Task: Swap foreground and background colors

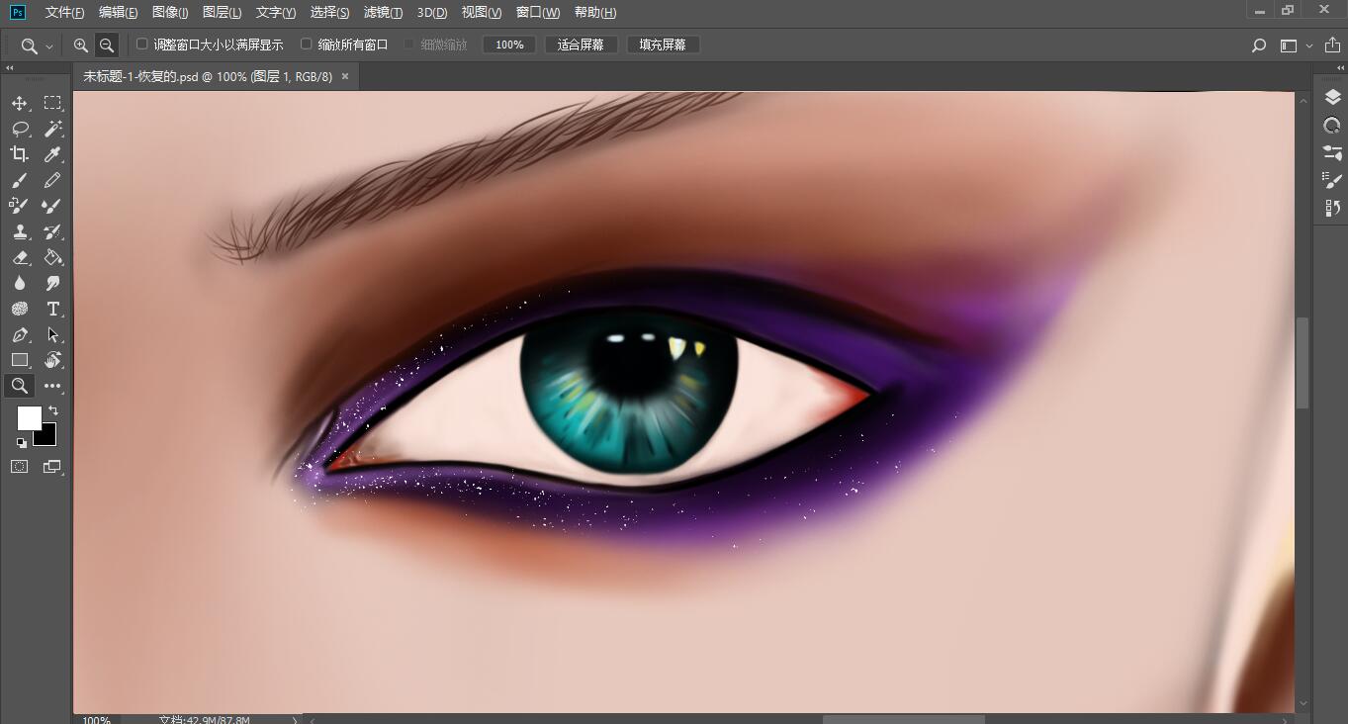Action: pos(53,410)
